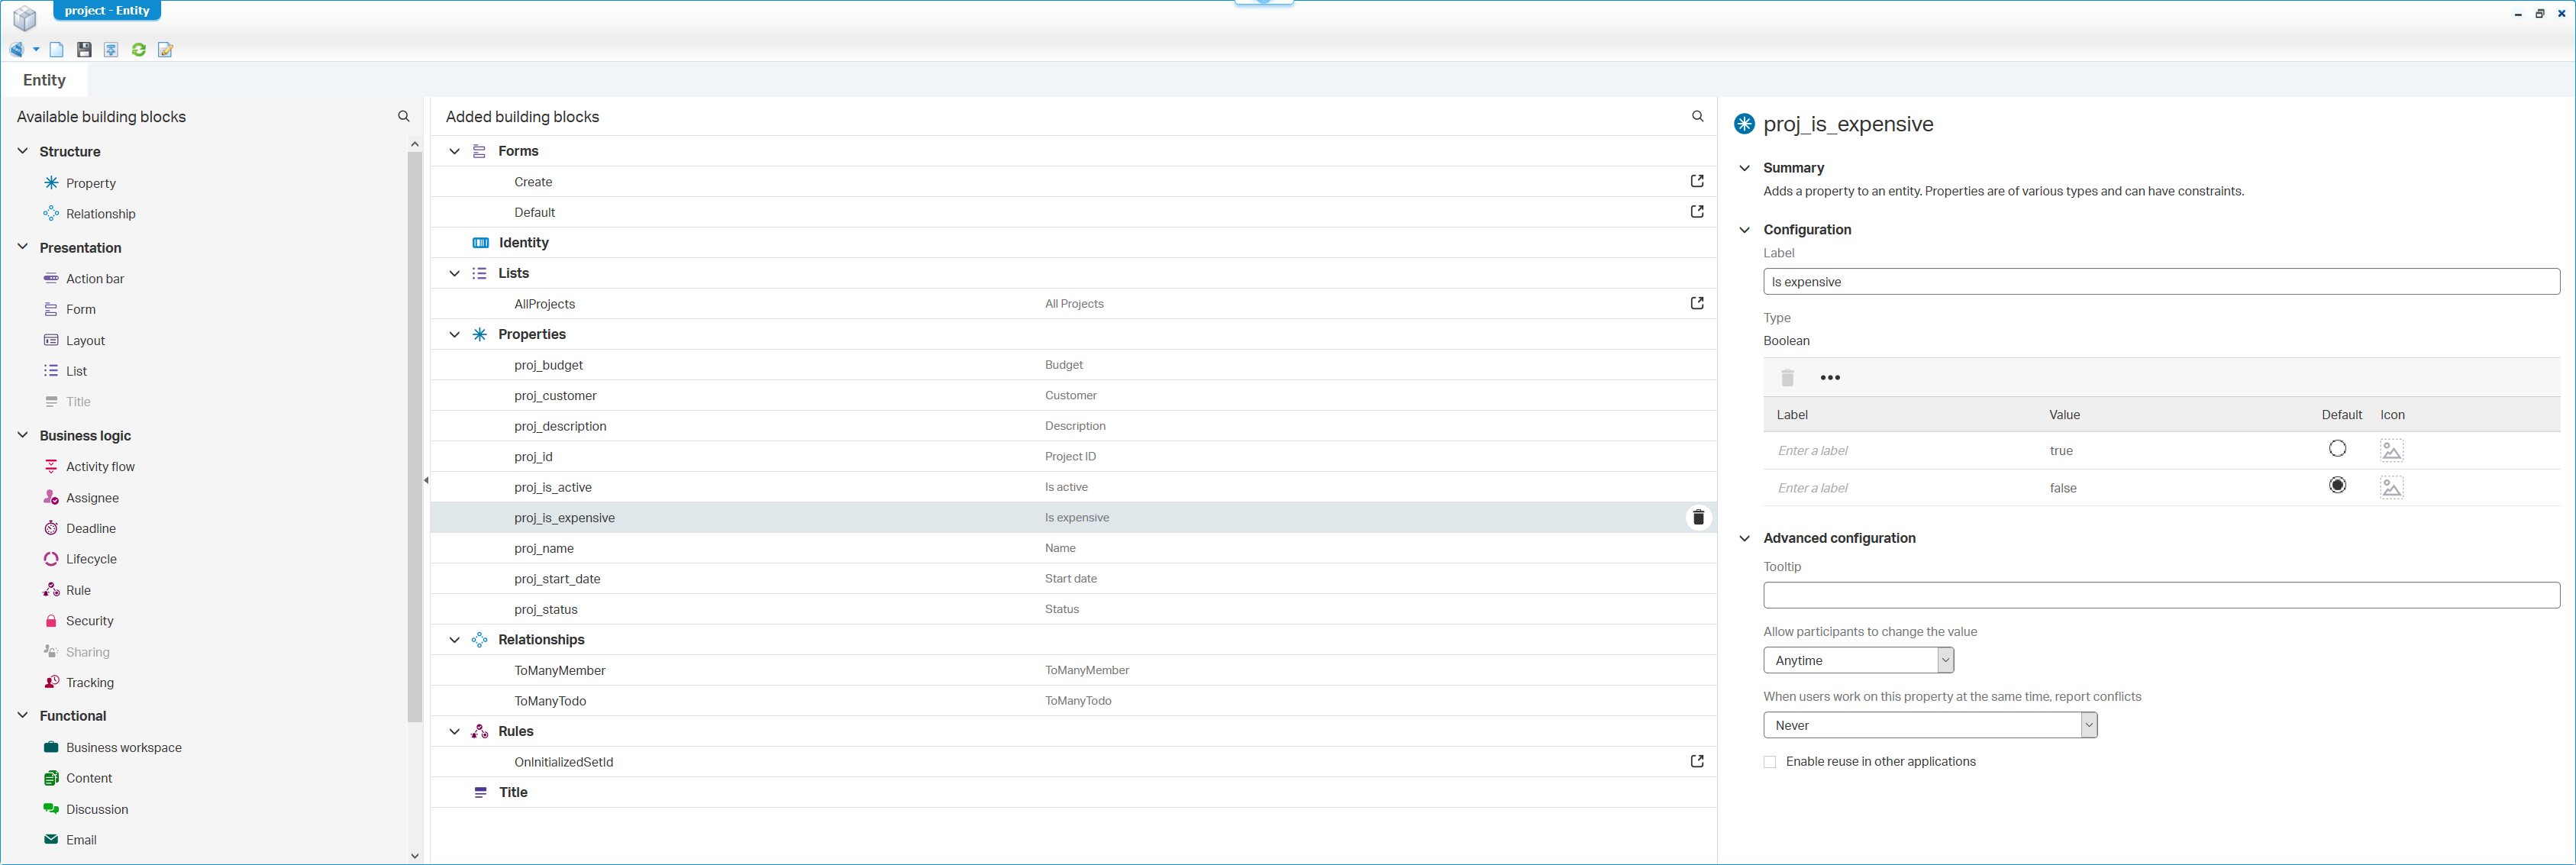
Task: Collapse the Properties group in added blocks
Action: 454,334
